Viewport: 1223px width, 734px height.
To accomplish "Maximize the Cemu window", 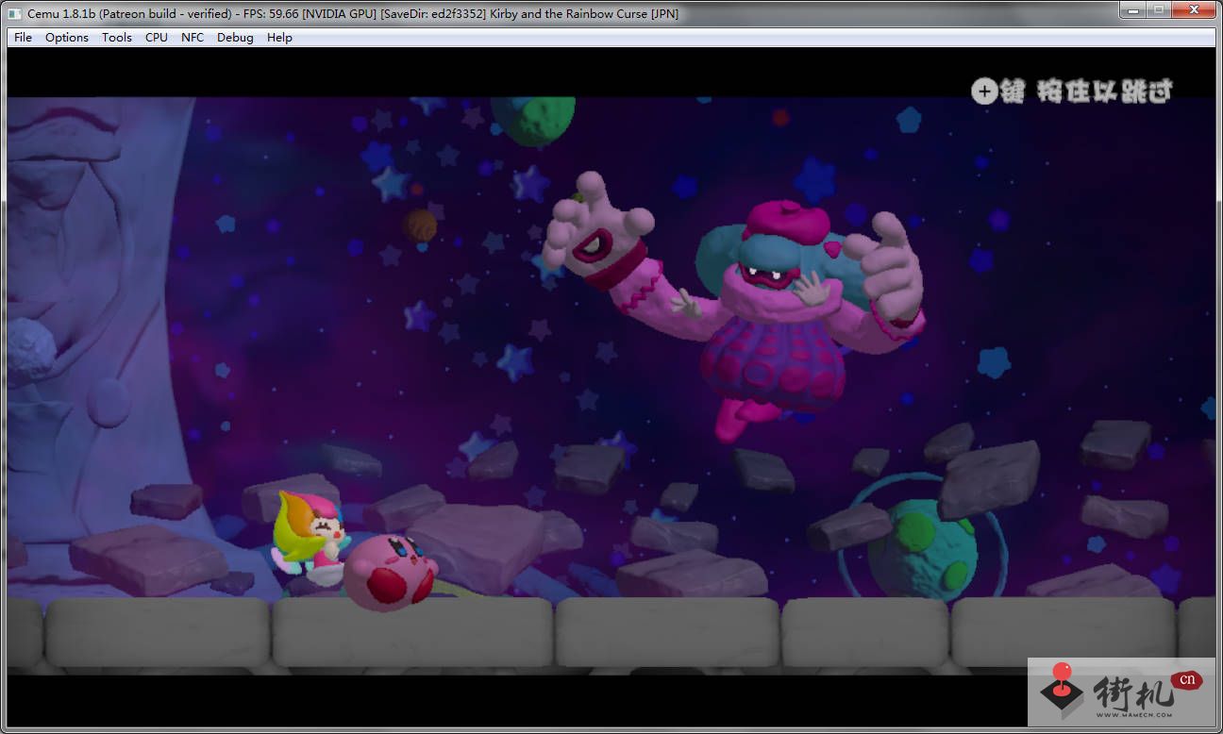I will click(1158, 10).
